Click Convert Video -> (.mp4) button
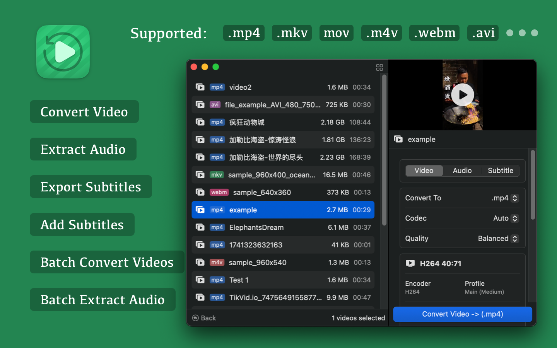Image resolution: width=557 pixels, height=348 pixels. (462, 314)
